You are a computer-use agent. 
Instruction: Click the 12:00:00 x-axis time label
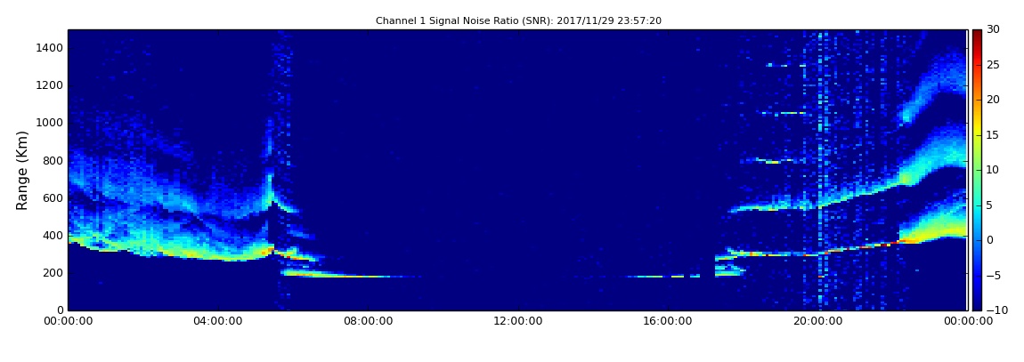[518, 322]
